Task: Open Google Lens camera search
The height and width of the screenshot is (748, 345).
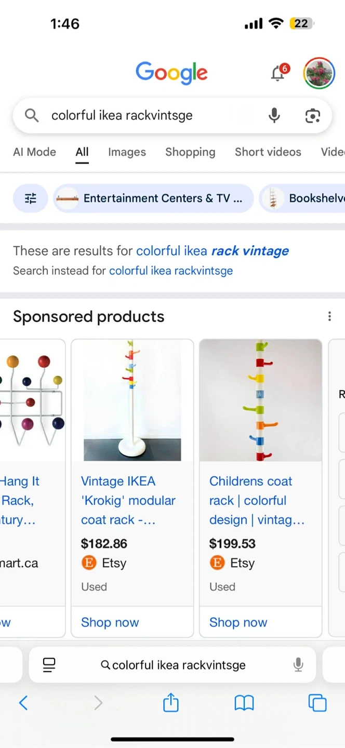Action: coord(312,115)
